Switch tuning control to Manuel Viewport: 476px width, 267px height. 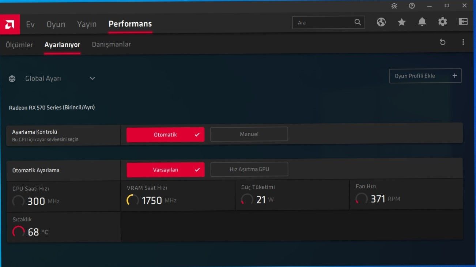[249, 134]
